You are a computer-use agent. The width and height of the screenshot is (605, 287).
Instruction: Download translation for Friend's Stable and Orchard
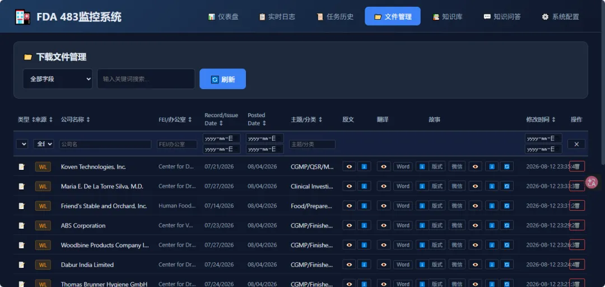(422, 206)
